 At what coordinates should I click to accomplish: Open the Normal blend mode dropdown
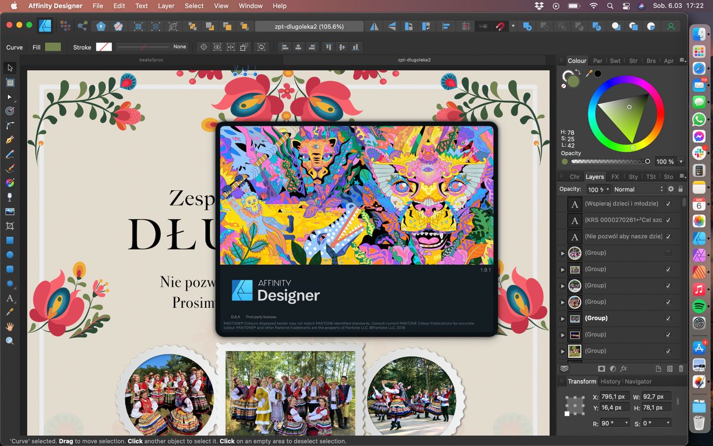638,190
